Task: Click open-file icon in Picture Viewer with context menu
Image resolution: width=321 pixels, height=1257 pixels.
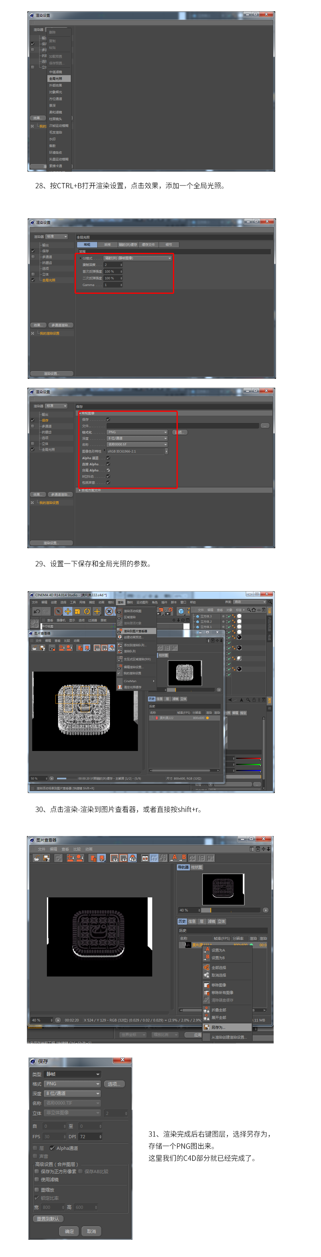Action: point(37,858)
